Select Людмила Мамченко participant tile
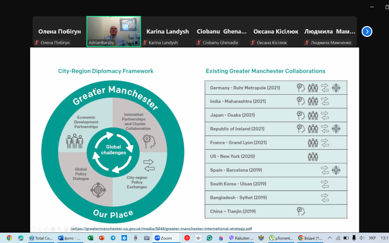 330,32
